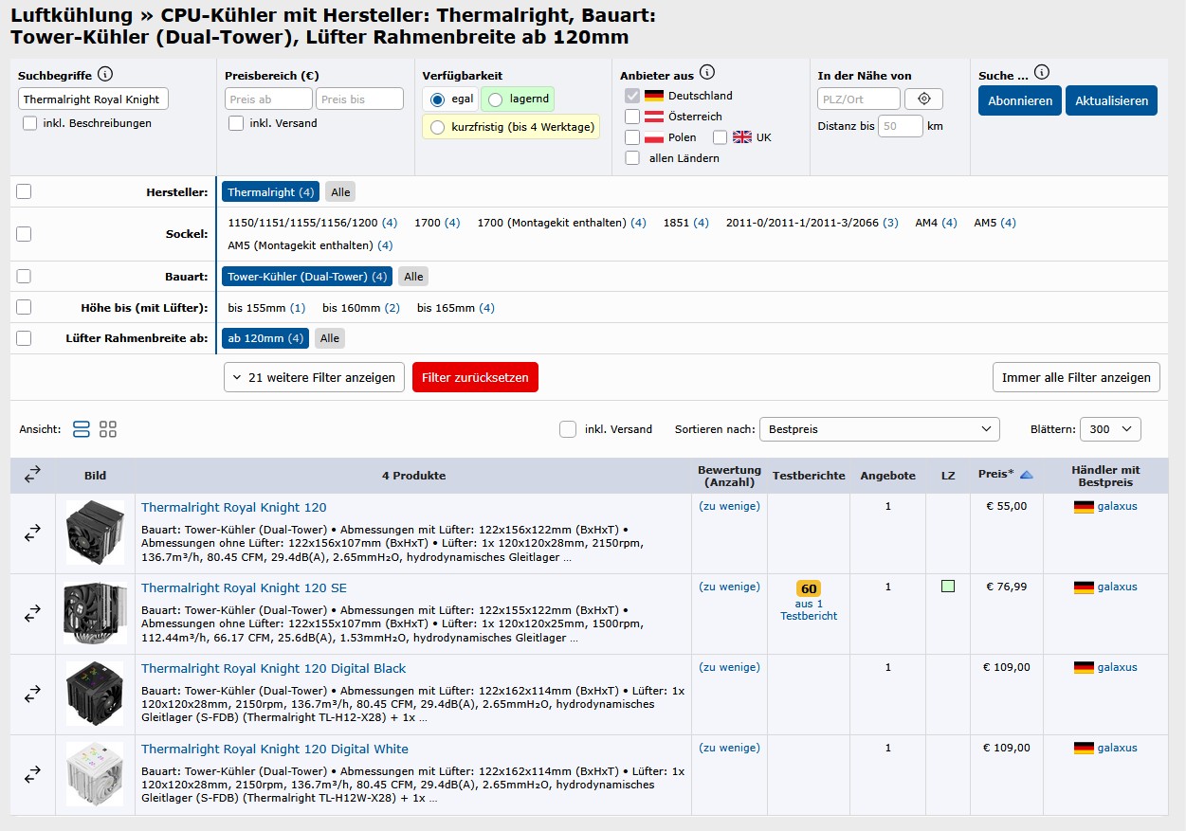The image size is (1186, 831).
Task: Open Royal Knight 120 SE product thumbnail
Action: (95, 613)
